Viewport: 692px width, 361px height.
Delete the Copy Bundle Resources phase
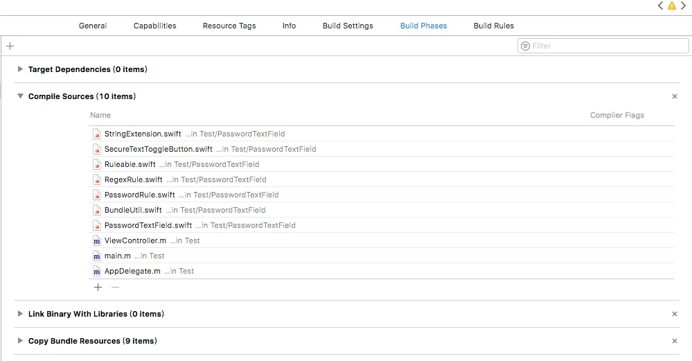pos(675,341)
